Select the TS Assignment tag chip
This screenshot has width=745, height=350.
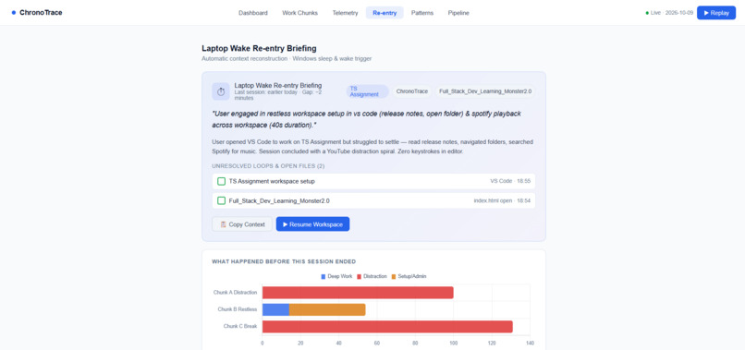click(x=367, y=91)
